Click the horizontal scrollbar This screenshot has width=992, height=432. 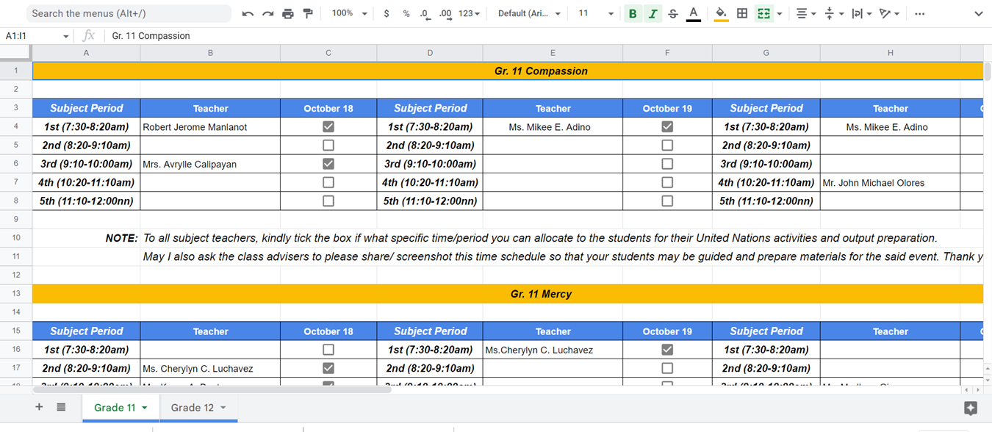(x=213, y=389)
